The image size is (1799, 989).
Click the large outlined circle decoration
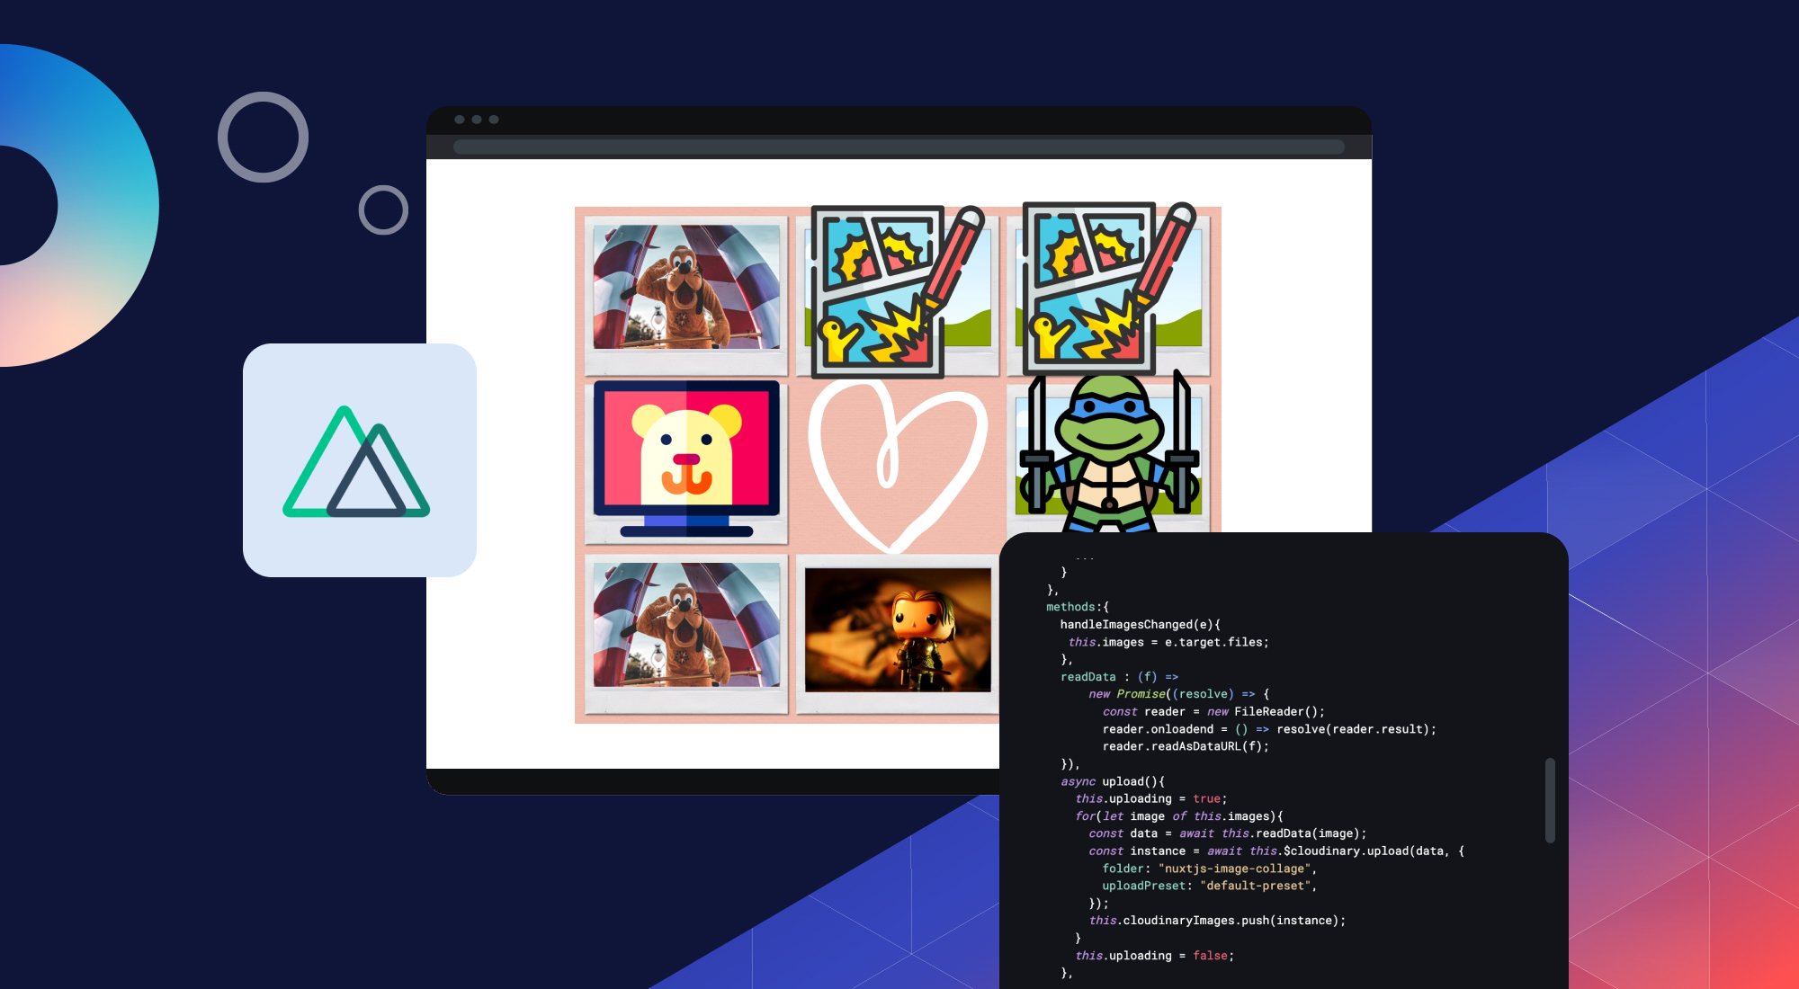[x=265, y=137]
